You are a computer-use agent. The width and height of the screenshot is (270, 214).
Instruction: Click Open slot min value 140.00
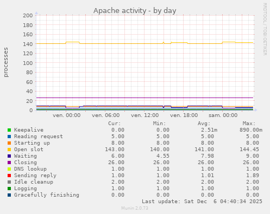pyautogui.click(x=160, y=150)
